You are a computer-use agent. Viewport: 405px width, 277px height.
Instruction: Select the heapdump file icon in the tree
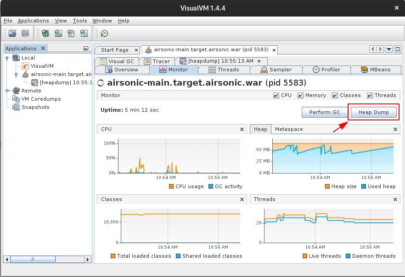35,82
